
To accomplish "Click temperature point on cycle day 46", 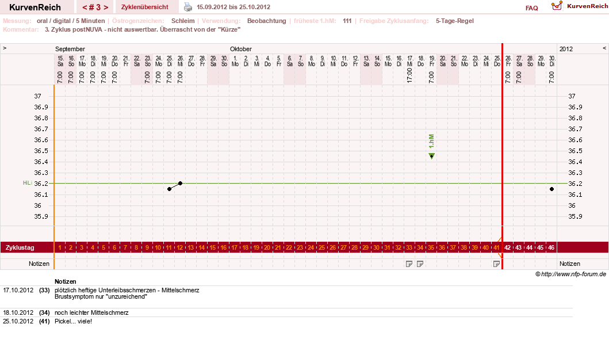I will click(x=552, y=189).
